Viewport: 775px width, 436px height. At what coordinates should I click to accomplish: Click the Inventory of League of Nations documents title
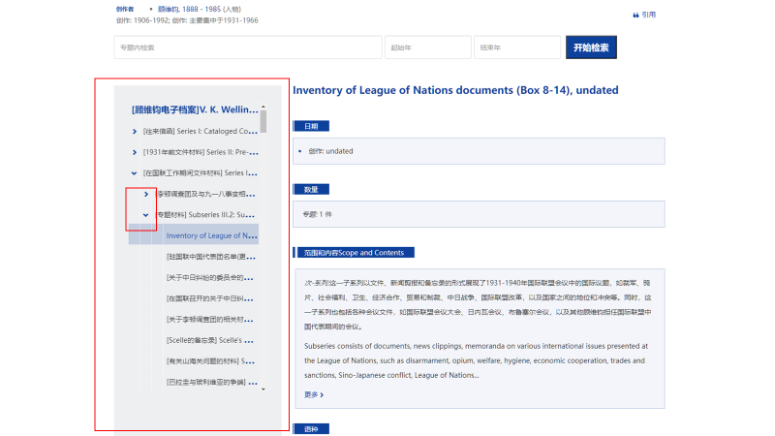pos(455,90)
